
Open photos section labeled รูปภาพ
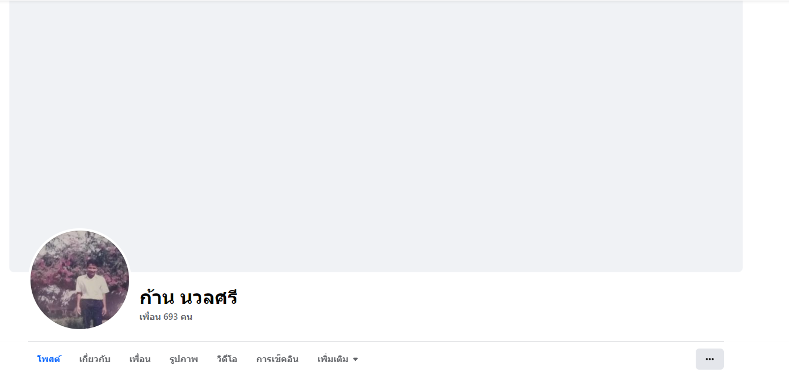184,359
